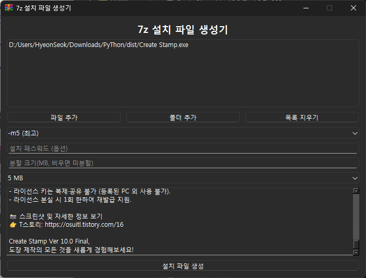Click the camera emoji before 스크린샷
Screen dimensions: 366x278
tap(13, 216)
